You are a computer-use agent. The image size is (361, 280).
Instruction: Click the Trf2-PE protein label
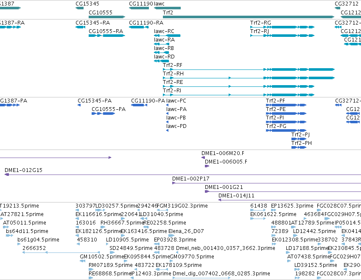click(276, 109)
